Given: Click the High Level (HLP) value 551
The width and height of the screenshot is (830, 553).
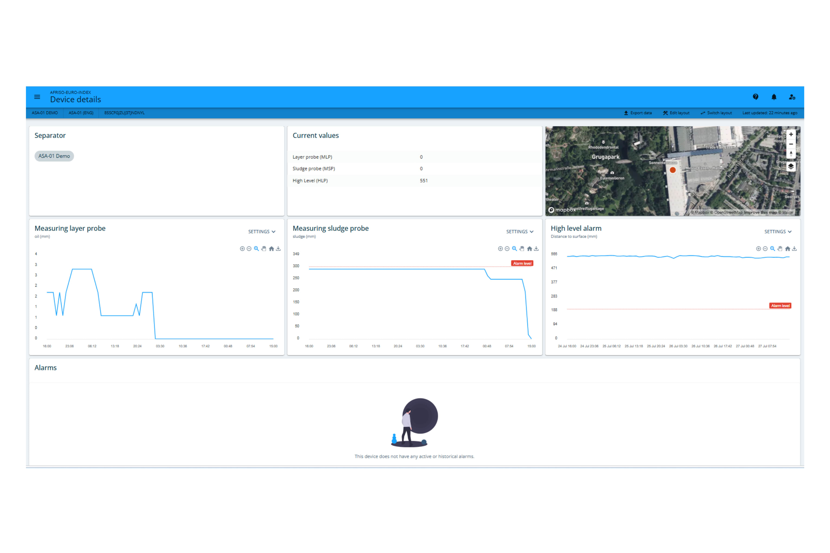Looking at the screenshot, I should pos(424,180).
